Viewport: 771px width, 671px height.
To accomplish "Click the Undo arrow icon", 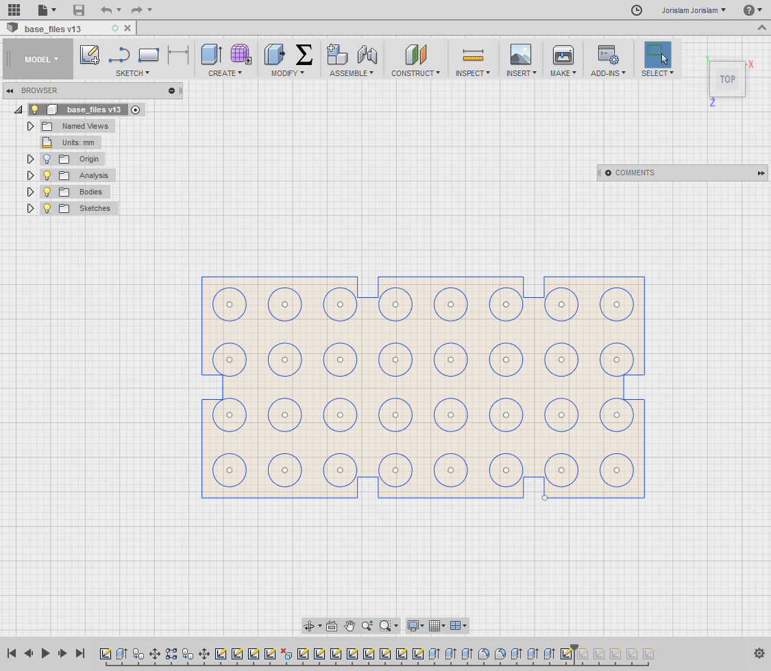I will 106,10.
